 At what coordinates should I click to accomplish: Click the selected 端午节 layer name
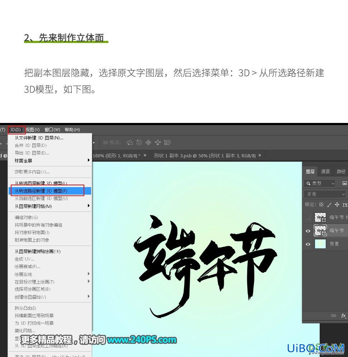coord(337,230)
